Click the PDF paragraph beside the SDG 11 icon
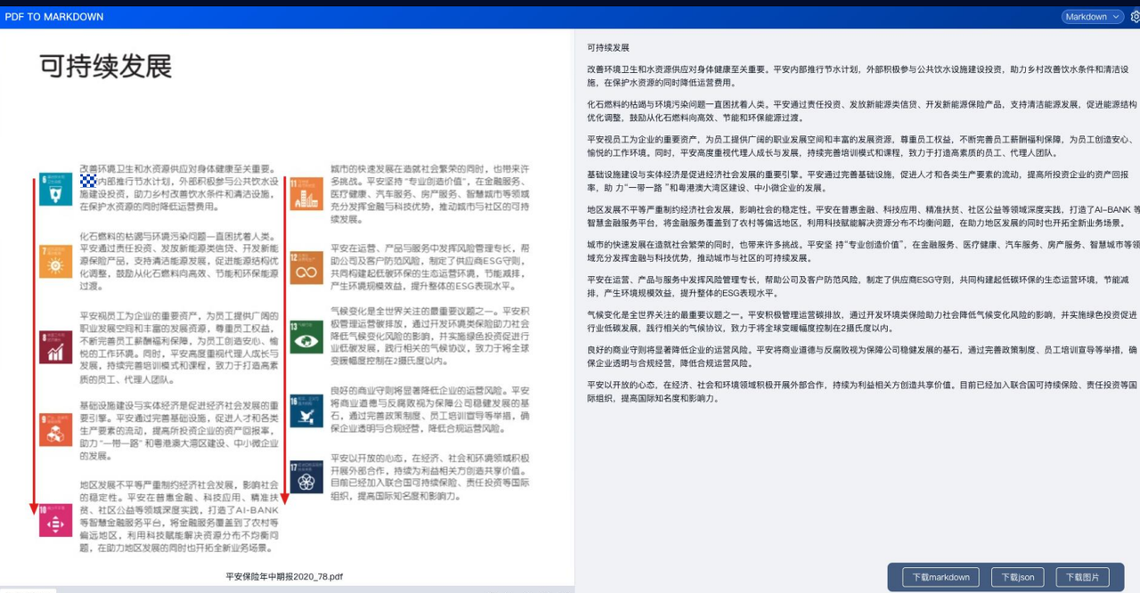The width and height of the screenshot is (1140, 593). (x=430, y=193)
